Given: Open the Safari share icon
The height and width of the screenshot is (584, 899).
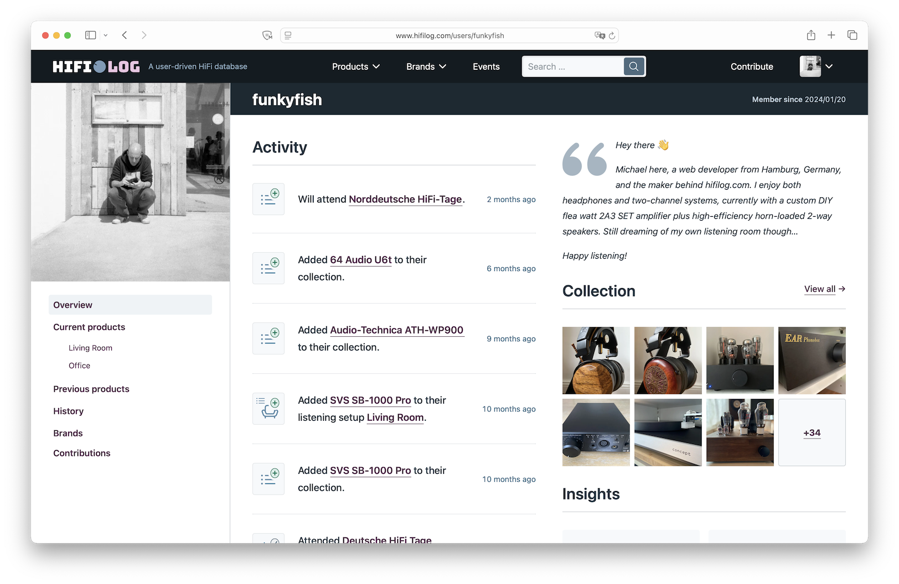Looking at the screenshot, I should pos(811,35).
